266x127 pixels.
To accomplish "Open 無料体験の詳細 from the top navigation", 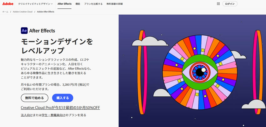I will click(x=115, y=4).
